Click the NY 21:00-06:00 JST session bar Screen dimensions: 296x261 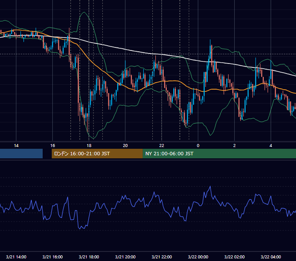219,154
